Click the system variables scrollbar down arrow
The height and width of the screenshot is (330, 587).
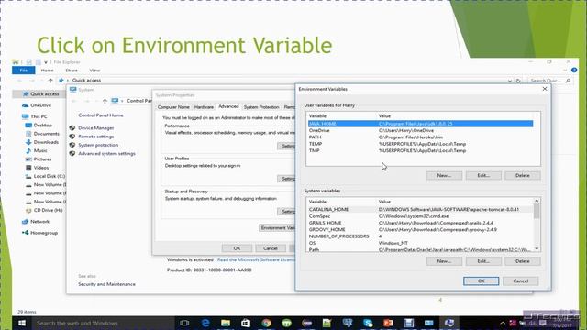pos(537,248)
